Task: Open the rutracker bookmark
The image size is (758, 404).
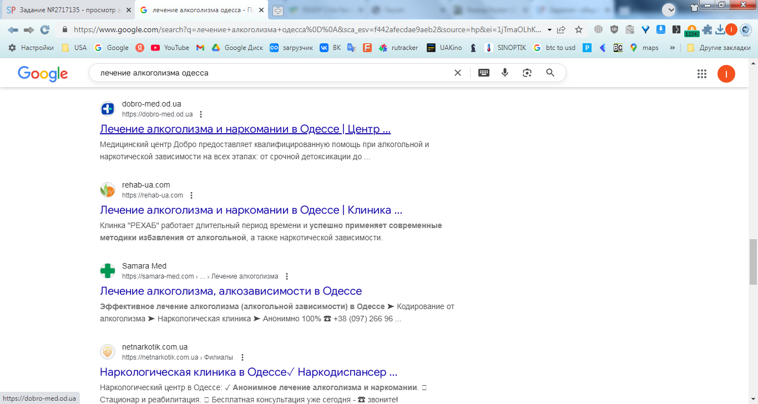Action: (398, 48)
